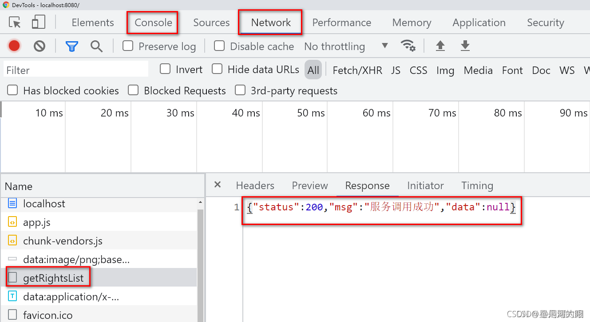
Task: Select the app.js request
Action: point(99,222)
